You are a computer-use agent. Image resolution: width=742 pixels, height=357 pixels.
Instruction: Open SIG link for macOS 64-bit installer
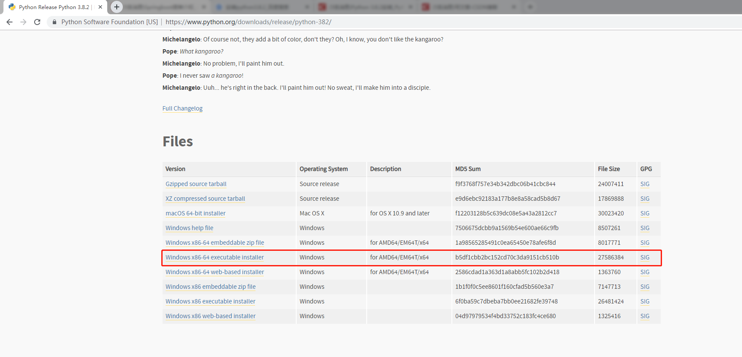(x=645, y=213)
